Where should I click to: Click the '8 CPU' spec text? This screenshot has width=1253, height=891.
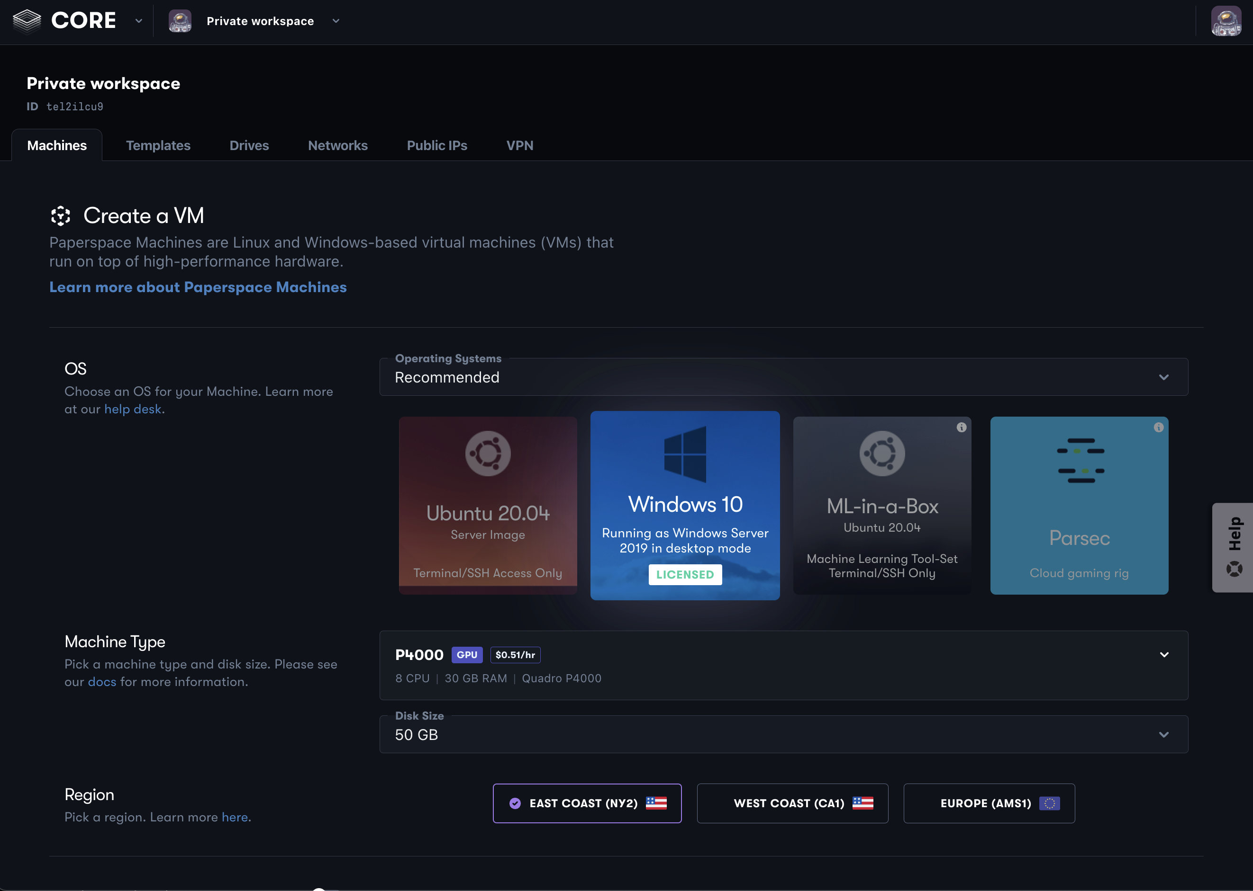pos(412,679)
